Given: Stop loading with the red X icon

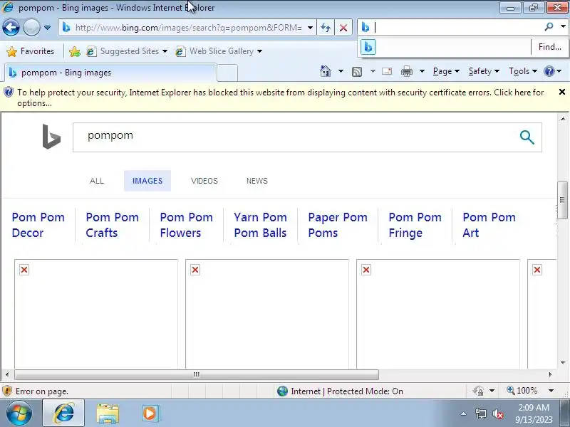Looking at the screenshot, I should pos(343,28).
